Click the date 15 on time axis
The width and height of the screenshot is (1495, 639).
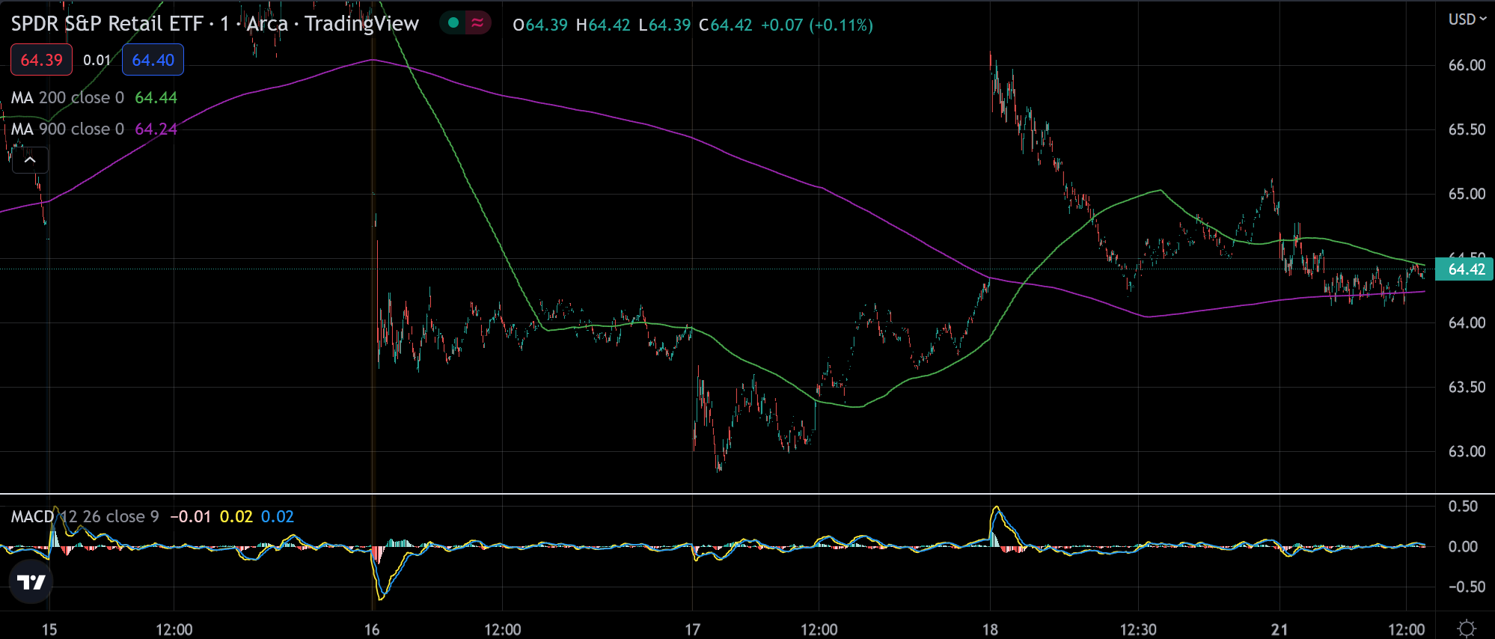point(49,629)
